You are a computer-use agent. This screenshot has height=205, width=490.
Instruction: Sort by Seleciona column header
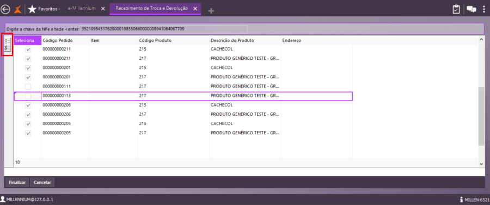(x=28, y=41)
